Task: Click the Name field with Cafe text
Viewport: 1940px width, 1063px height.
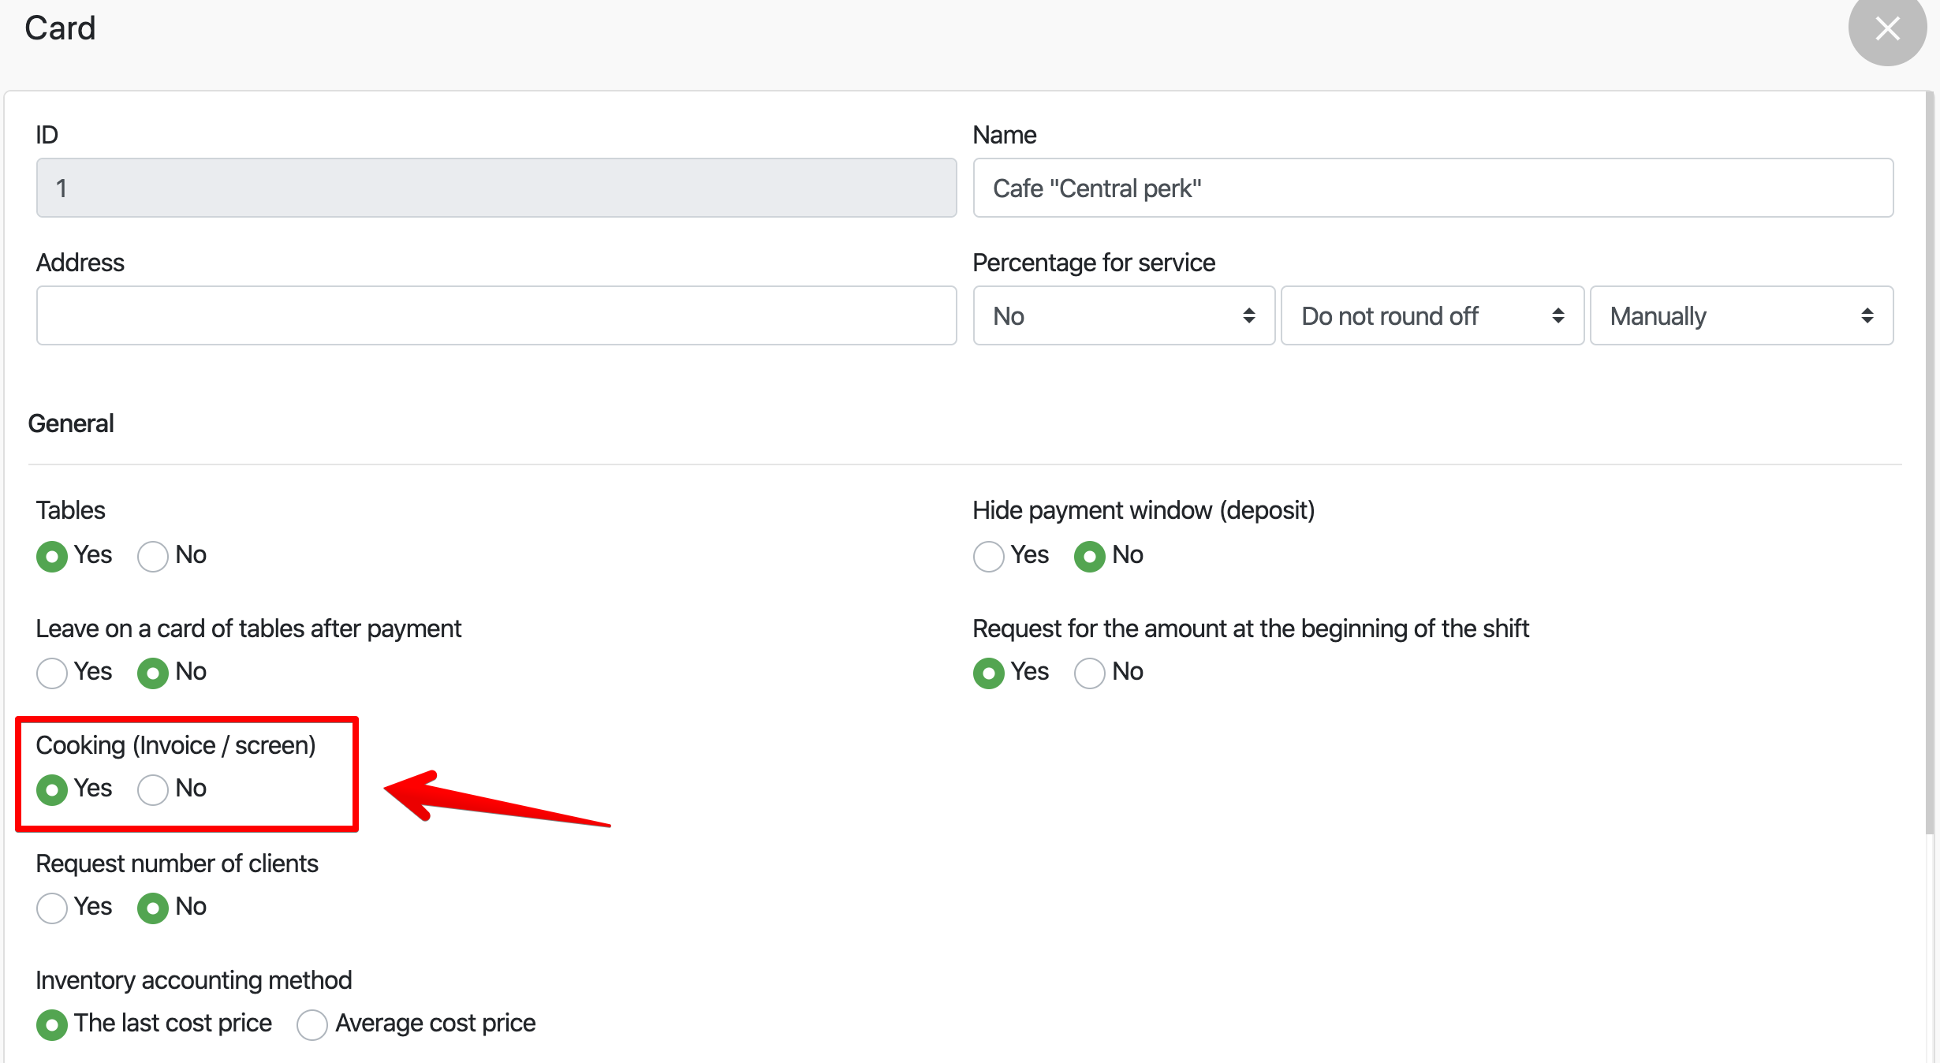Action: click(x=1432, y=188)
